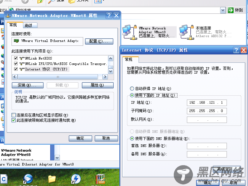Select 使用下面的 IP 地址 radio button
Viewport: 248px width, 186px height.
[132, 95]
